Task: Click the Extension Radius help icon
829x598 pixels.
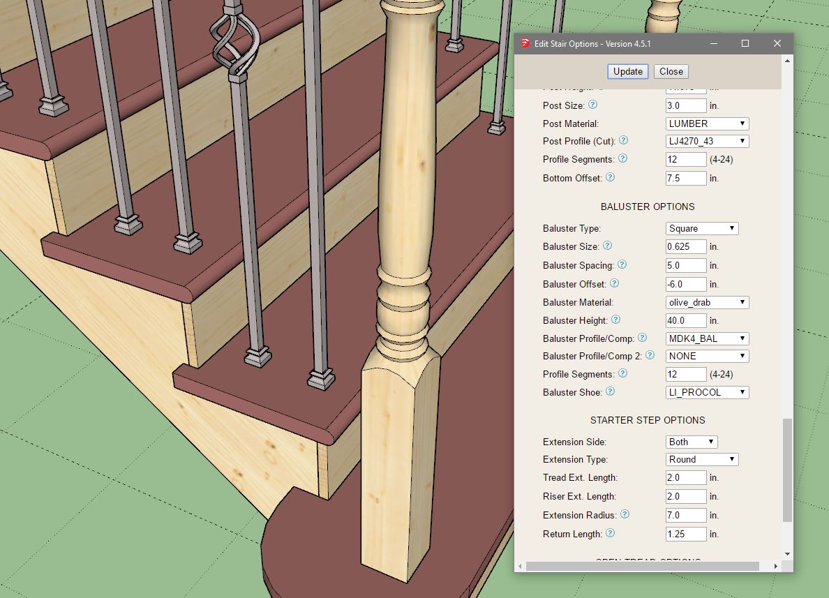Action: (625, 514)
